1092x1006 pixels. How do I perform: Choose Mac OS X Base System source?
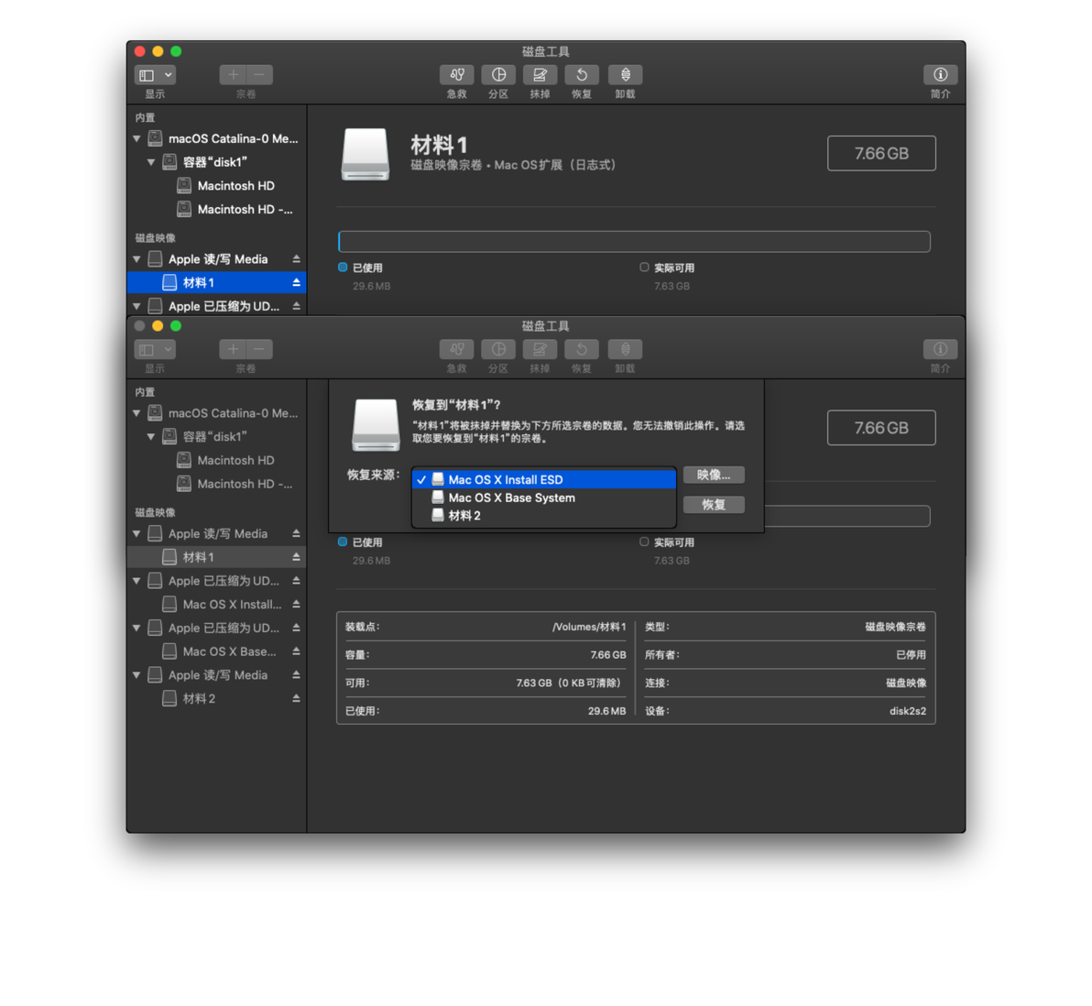544,498
